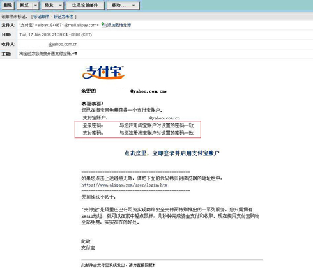Click the 添加到地址簿 link

click(x=119, y=25)
